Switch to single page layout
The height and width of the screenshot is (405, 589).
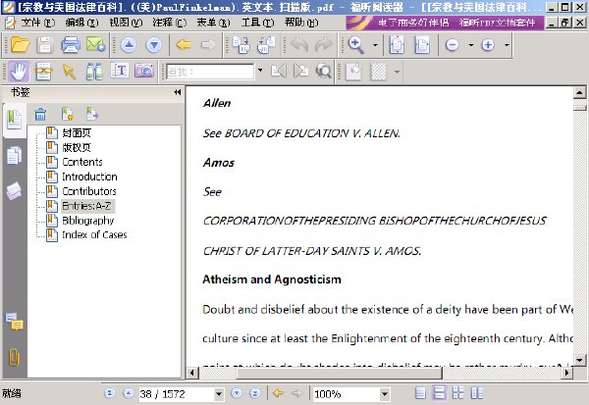pos(421,393)
